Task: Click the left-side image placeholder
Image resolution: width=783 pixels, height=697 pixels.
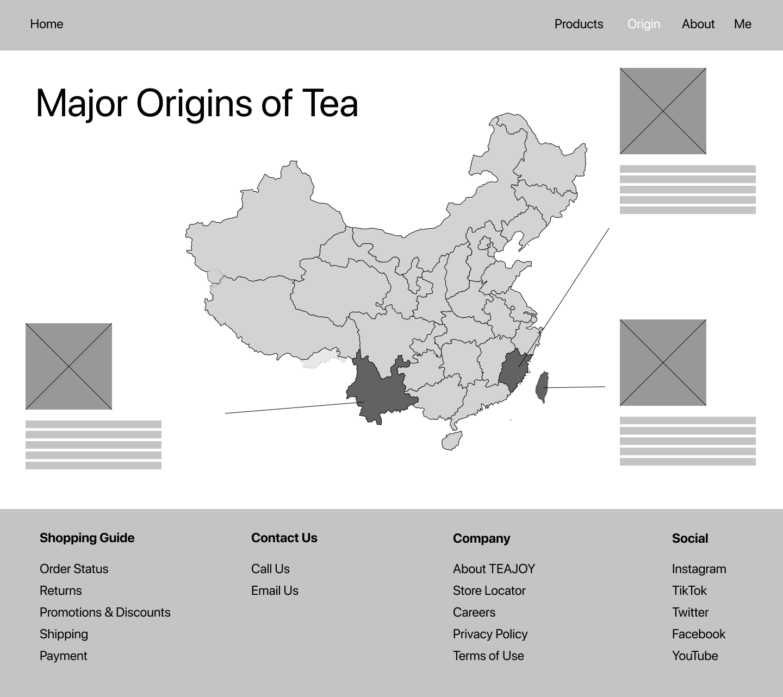Action: pos(69,366)
